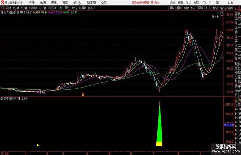Click the MA5: 49.61 label

coord(26,13)
